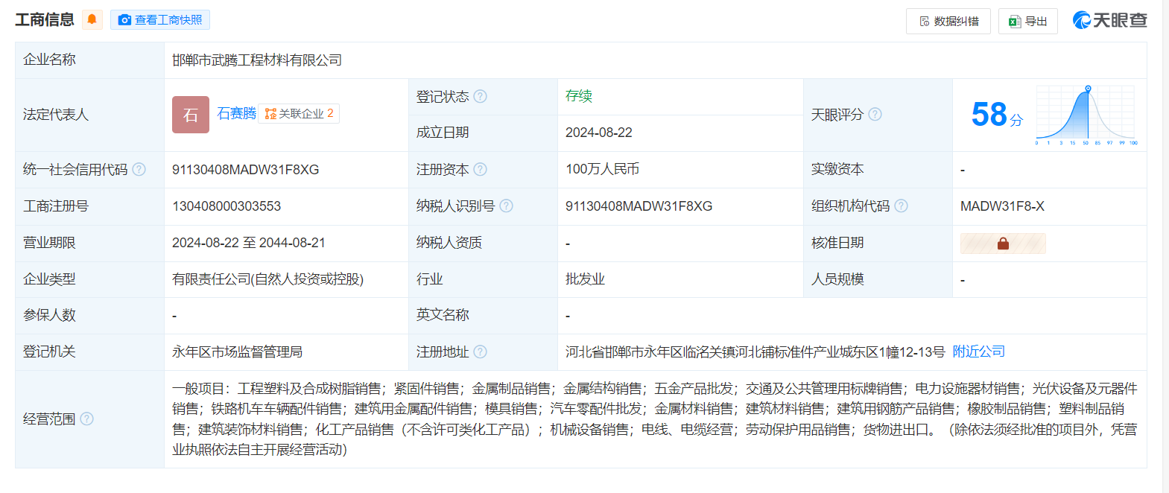The height and width of the screenshot is (493, 1169).
Task: Click org-chart icon in 关联企业 tag
Action: coord(270,114)
